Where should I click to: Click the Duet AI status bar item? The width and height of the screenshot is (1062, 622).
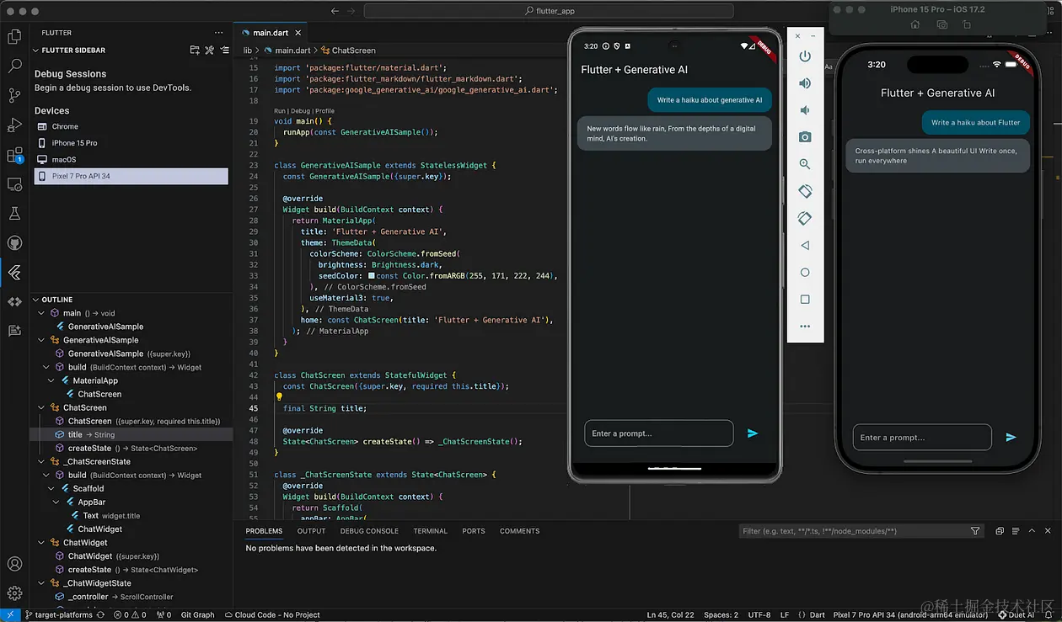coord(1016,614)
